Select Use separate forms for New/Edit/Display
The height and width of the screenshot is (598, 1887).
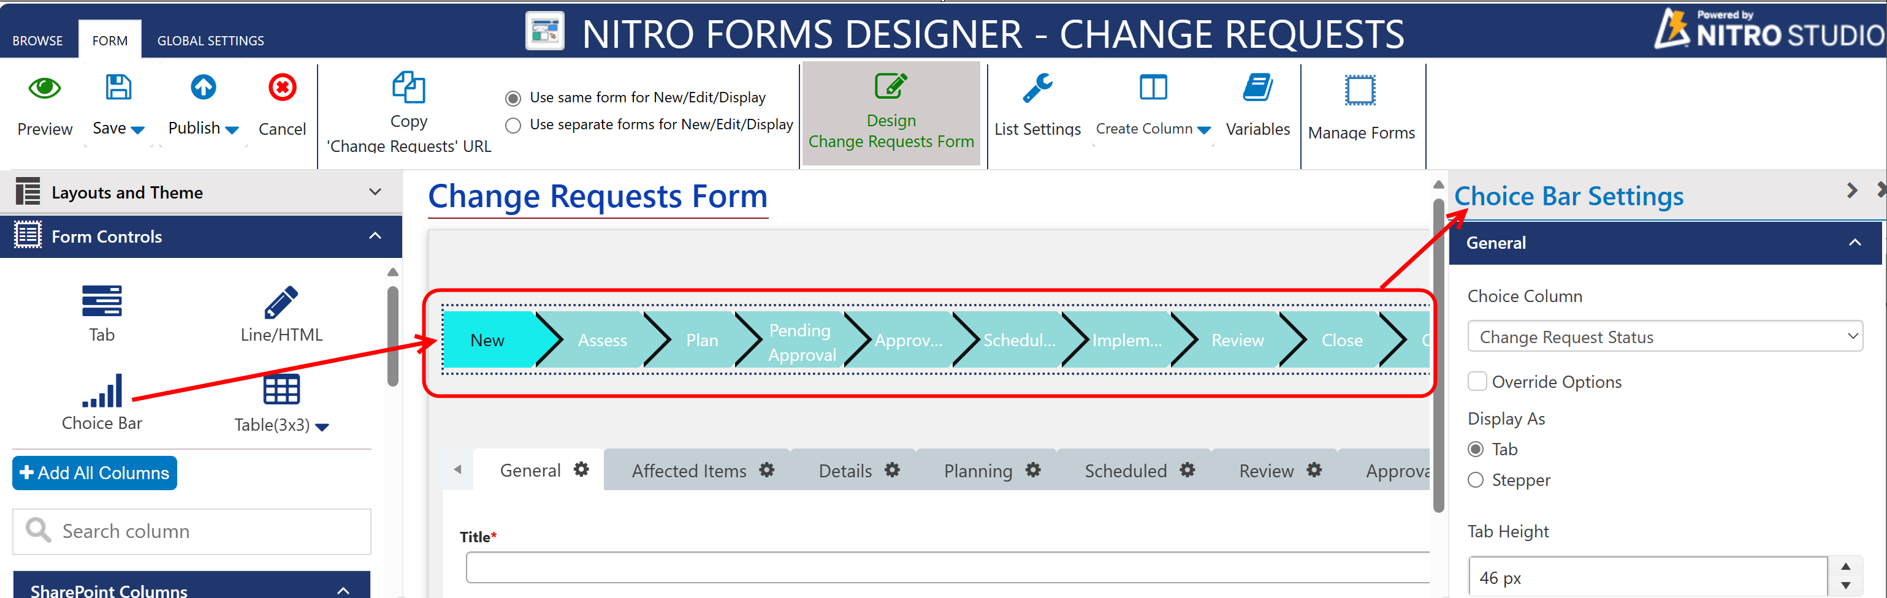click(x=514, y=125)
